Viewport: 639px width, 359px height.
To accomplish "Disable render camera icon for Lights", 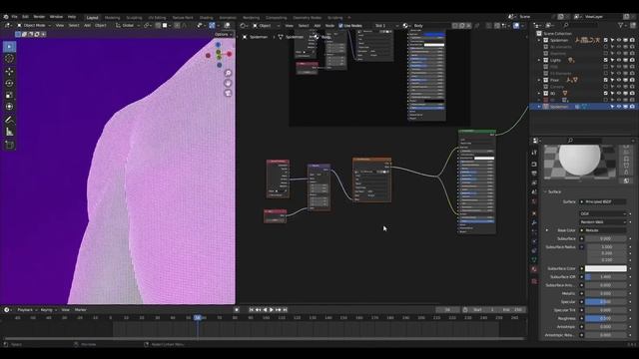I will (x=632, y=60).
